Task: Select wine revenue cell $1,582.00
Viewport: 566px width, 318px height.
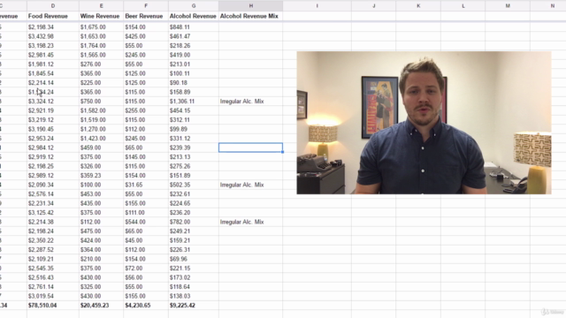Action: 101,110
